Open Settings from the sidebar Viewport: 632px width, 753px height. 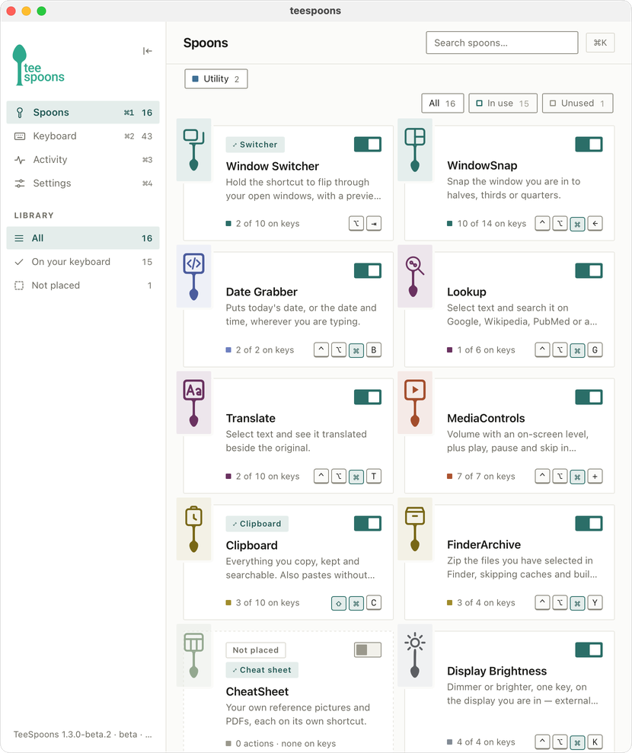coord(82,183)
